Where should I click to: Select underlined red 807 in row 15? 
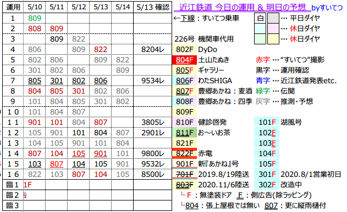point(57,164)
